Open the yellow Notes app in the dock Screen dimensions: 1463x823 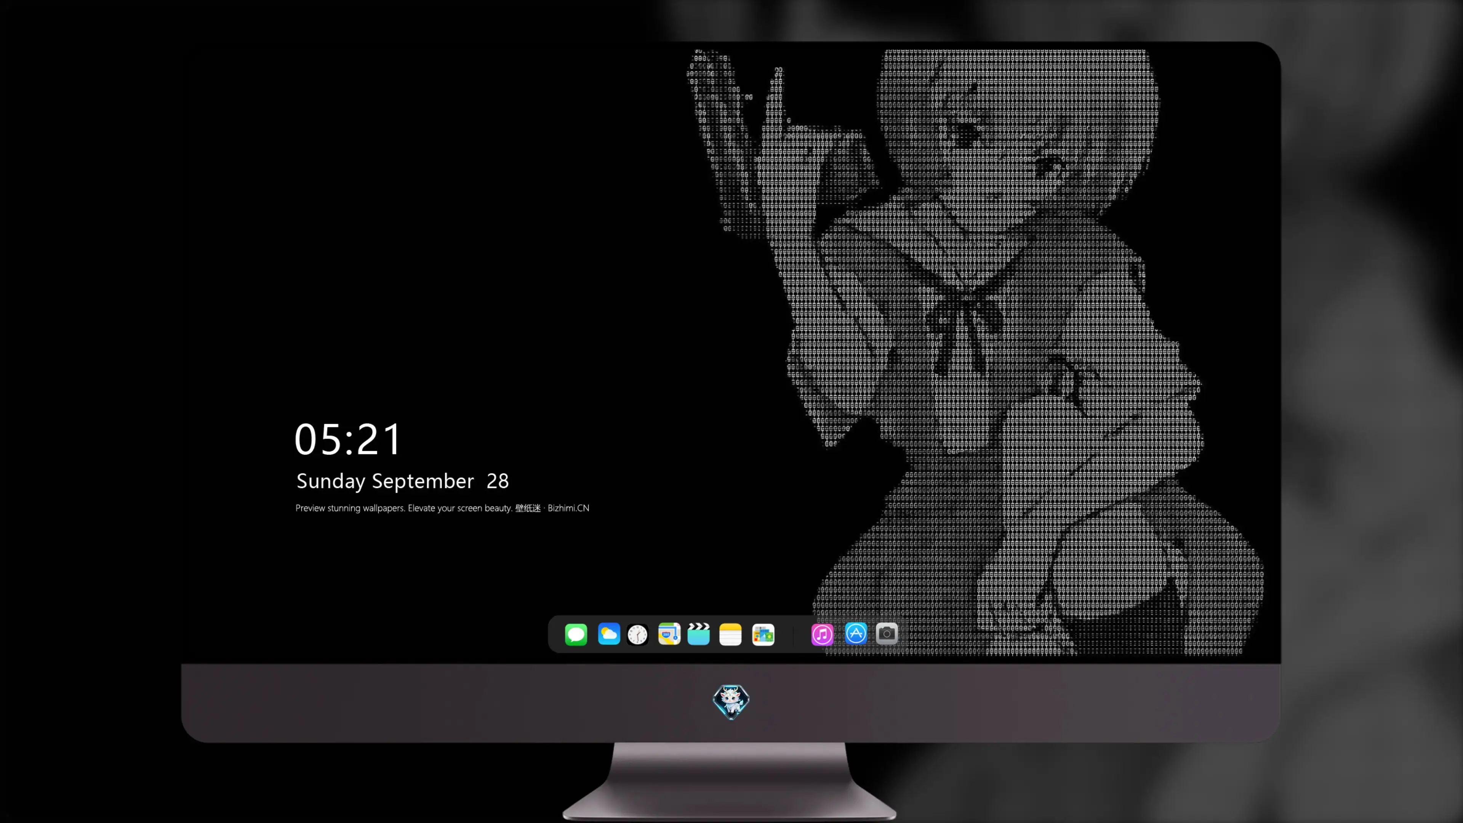(x=730, y=634)
